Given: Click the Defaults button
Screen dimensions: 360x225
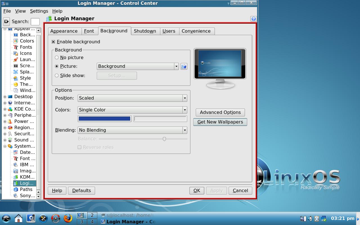Looking at the screenshot, I should click(82, 190).
